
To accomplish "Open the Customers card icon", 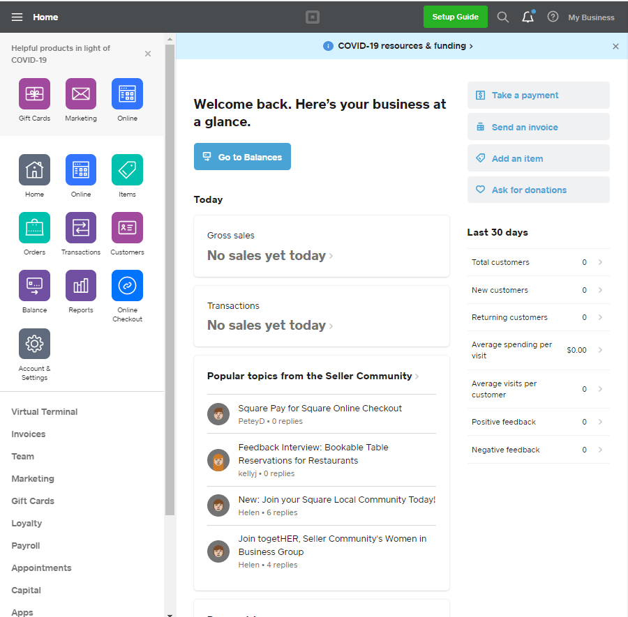I will point(128,228).
